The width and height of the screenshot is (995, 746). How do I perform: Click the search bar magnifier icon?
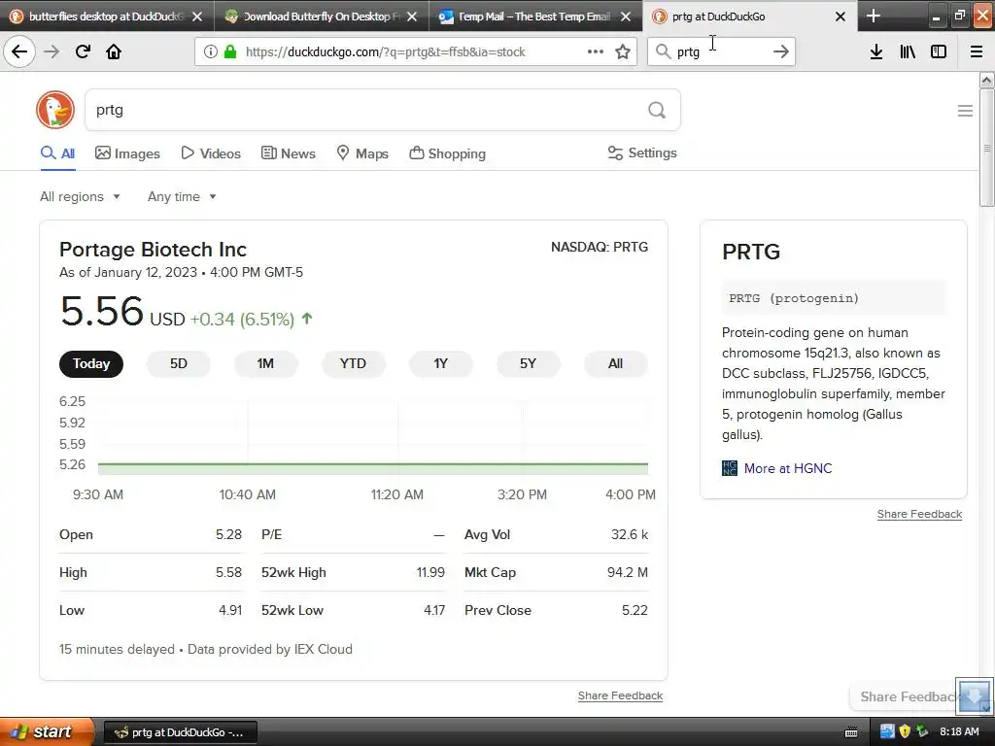[x=663, y=51]
